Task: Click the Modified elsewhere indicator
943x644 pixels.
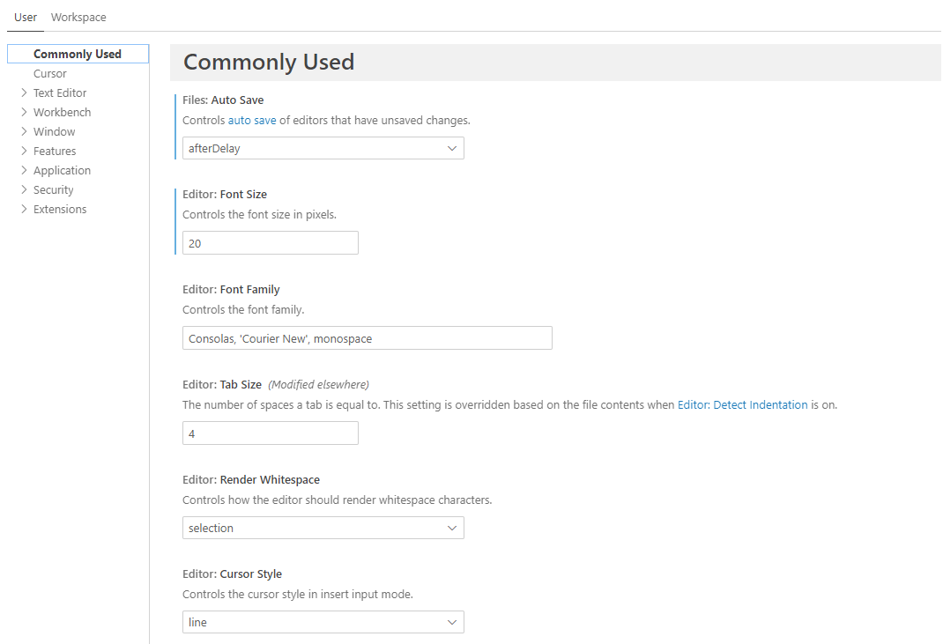Action: coord(318,385)
